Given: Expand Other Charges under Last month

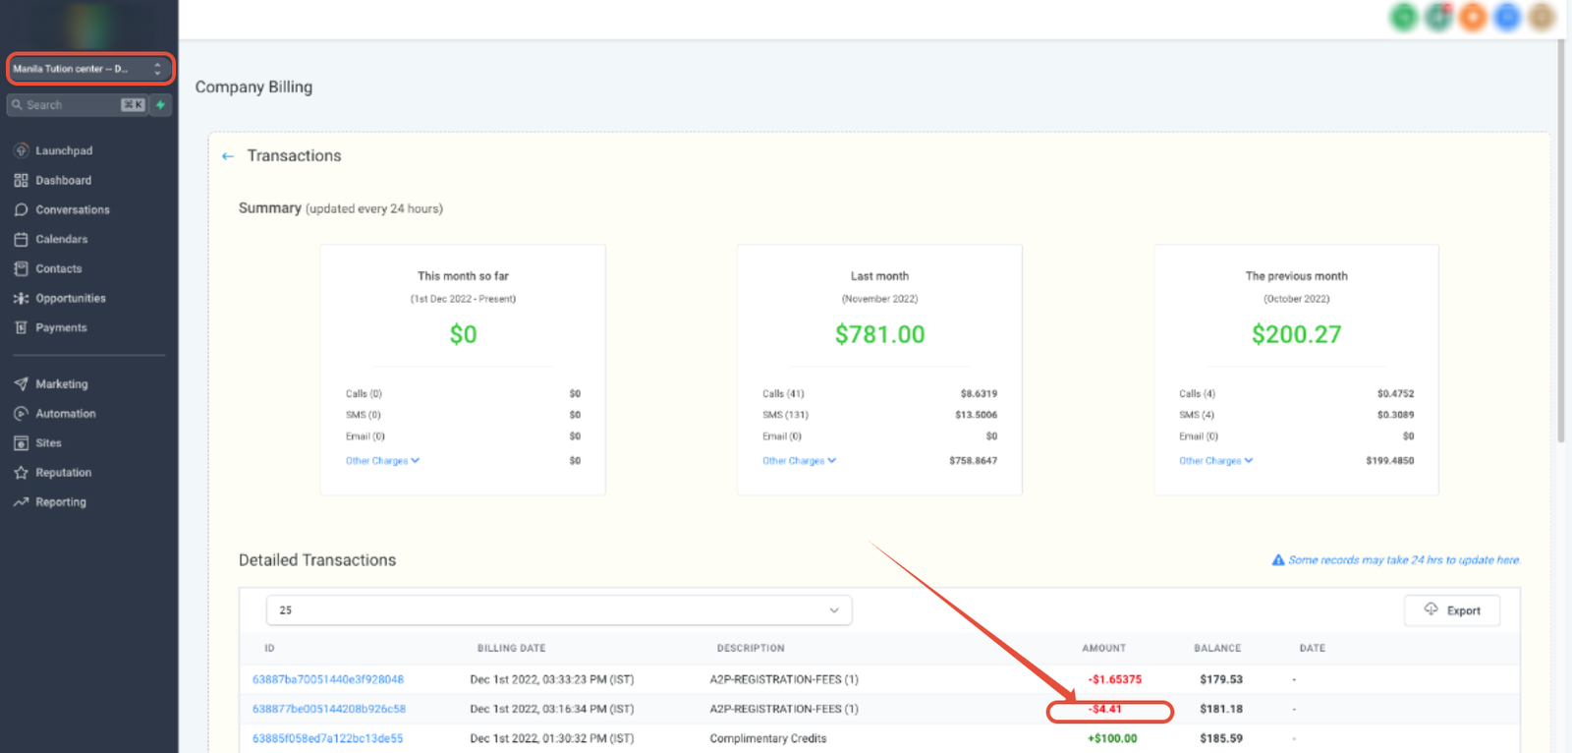Looking at the screenshot, I should (799, 461).
